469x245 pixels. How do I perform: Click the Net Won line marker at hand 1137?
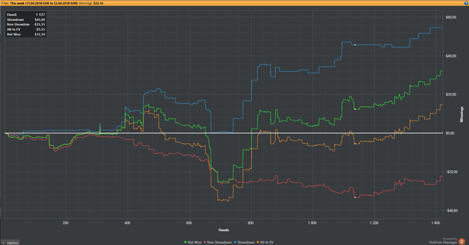[x=354, y=109]
